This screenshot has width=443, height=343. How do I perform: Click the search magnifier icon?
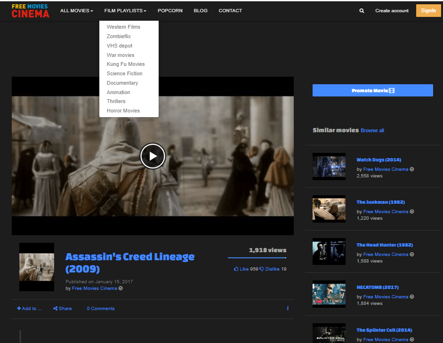[x=362, y=11]
